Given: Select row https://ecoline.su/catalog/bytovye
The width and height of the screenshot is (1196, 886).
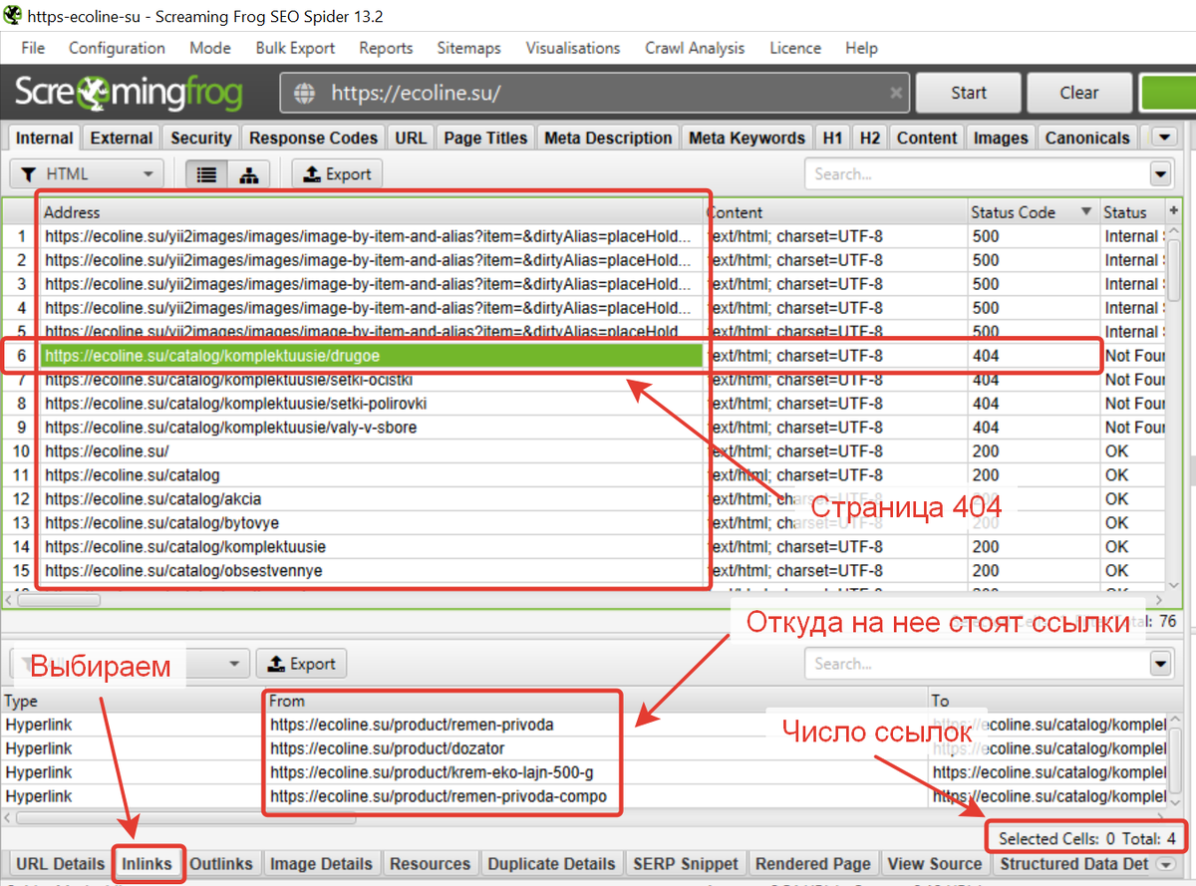Looking at the screenshot, I should tap(372, 523).
